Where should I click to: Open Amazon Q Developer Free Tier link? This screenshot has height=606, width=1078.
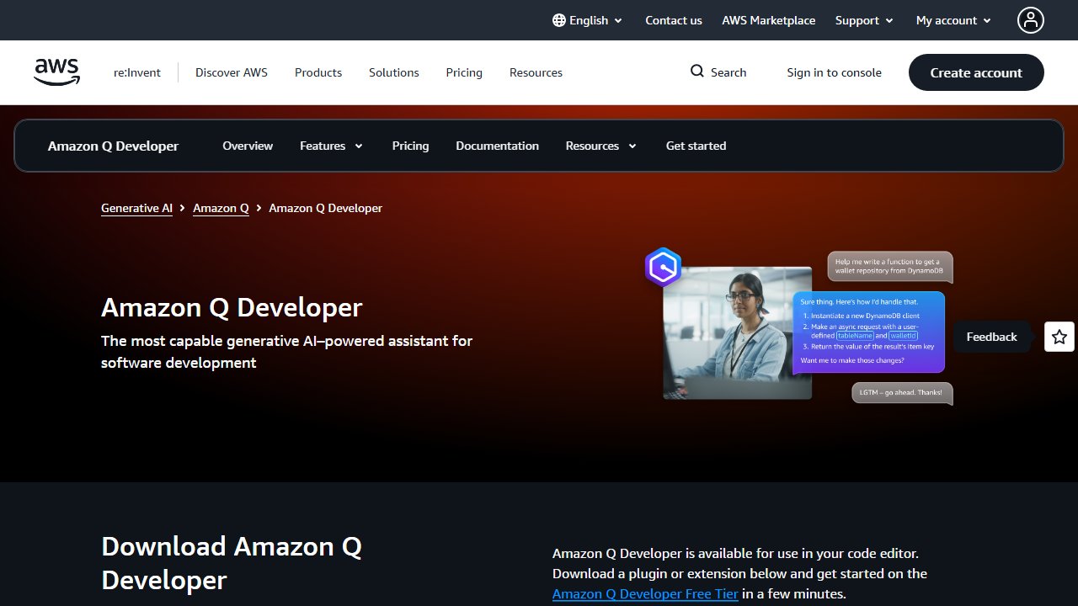coord(645,593)
